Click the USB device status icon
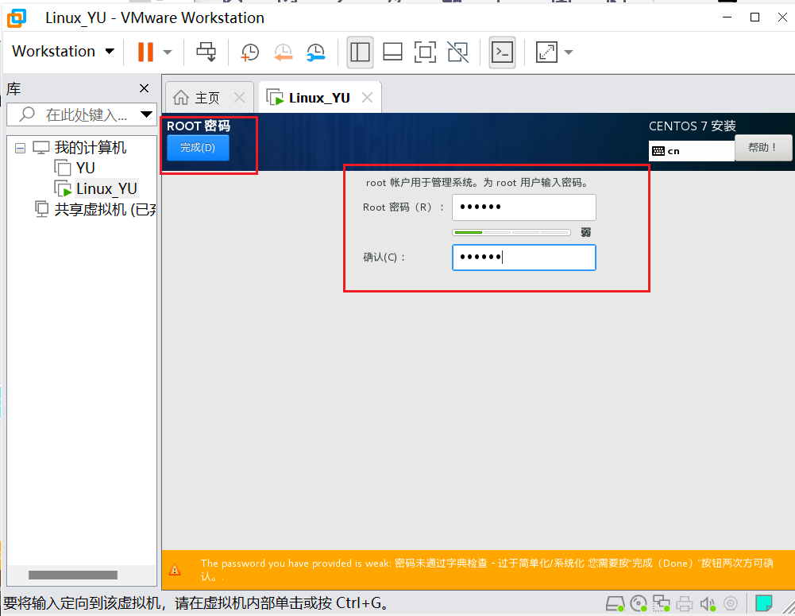This screenshot has height=616, width=795. click(x=731, y=603)
